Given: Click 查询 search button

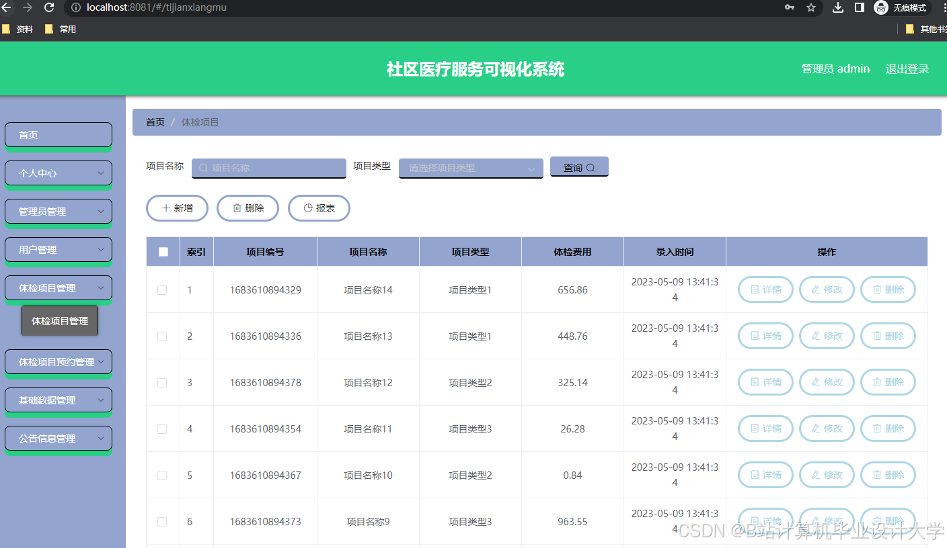Looking at the screenshot, I should pyautogui.click(x=579, y=167).
